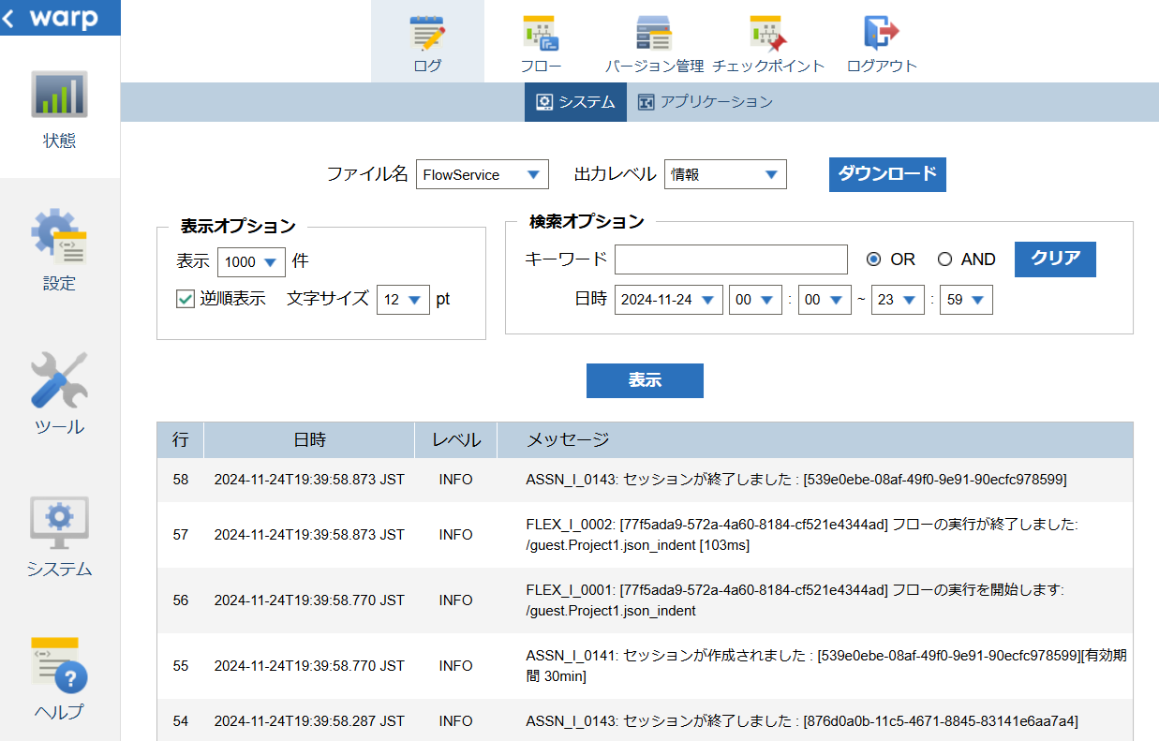Select the OR radio button
Image resolution: width=1159 pixels, height=741 pixels.
click(874, 259)
